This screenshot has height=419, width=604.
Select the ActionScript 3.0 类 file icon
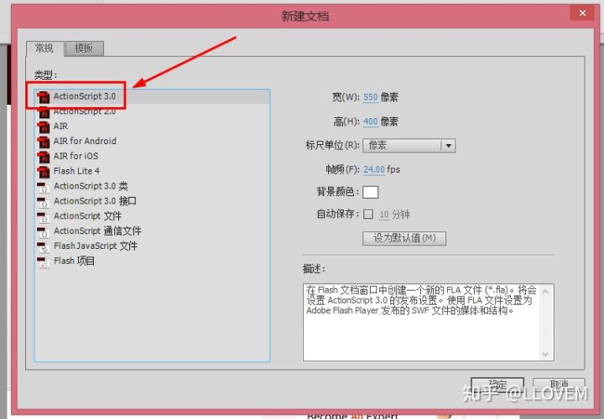click(43, 187)
